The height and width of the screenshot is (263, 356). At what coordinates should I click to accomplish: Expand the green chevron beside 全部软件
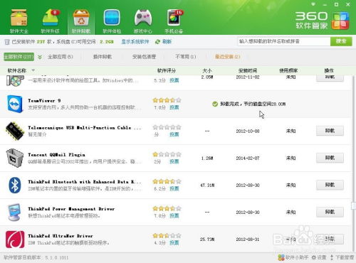pos(40,57)
